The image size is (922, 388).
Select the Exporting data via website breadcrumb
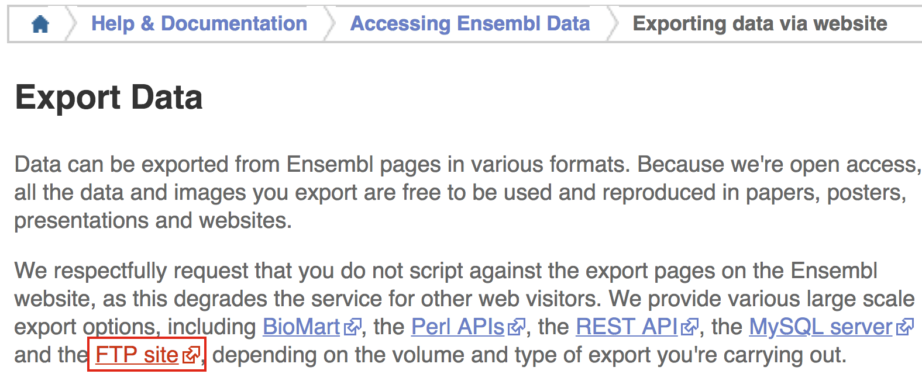(x=759, y=24)
